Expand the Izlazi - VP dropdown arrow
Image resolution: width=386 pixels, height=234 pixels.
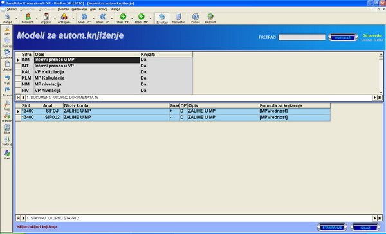tap(112, 19)
